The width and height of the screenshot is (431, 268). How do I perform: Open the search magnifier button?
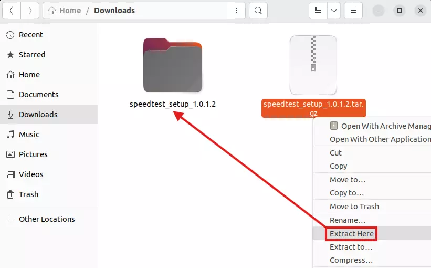coord(258,11)
